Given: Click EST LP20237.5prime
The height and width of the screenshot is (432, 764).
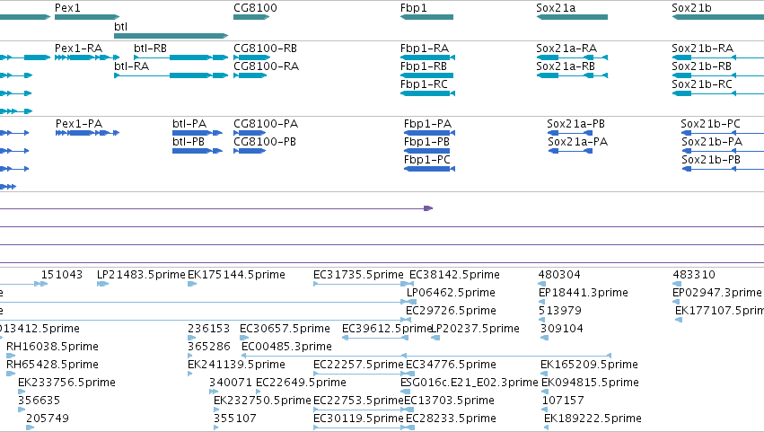Looking at the screenshot, I should pyautogui.click(x=475, y=329).
